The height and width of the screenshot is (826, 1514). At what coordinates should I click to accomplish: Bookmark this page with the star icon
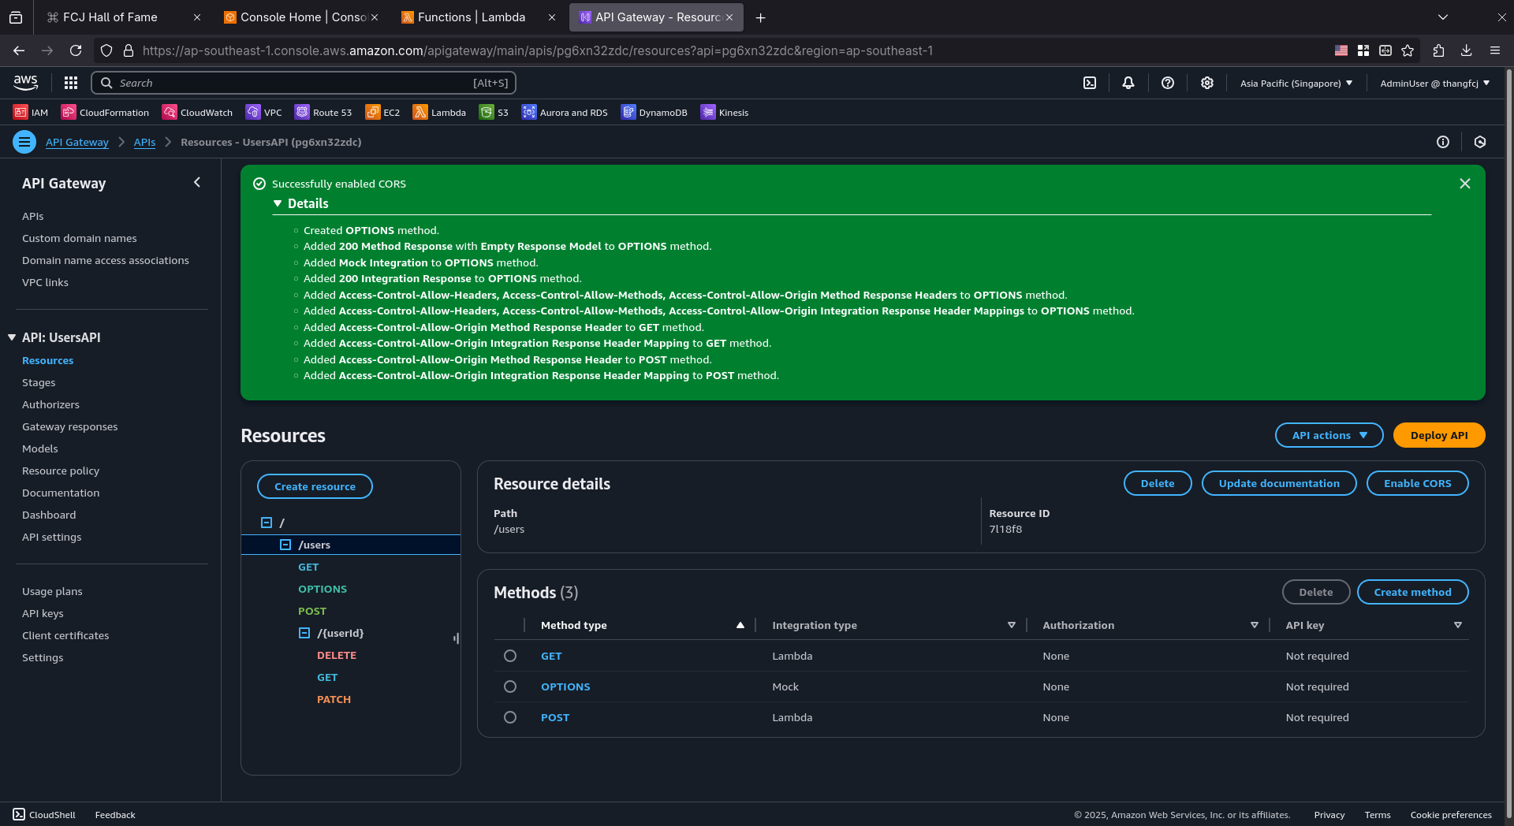(1408, 50)
